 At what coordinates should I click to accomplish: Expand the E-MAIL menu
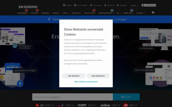[66, 13]
